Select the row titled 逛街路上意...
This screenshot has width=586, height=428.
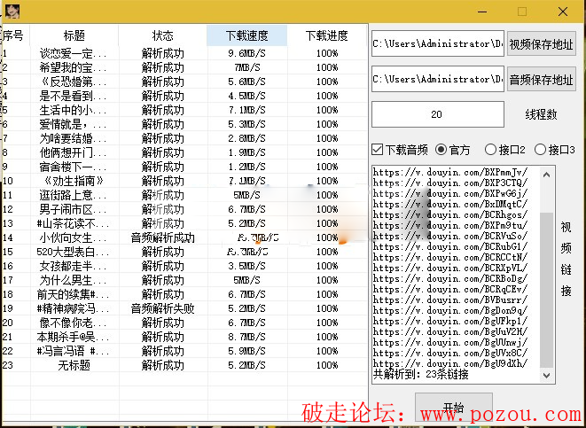click(x=185, y=195)
